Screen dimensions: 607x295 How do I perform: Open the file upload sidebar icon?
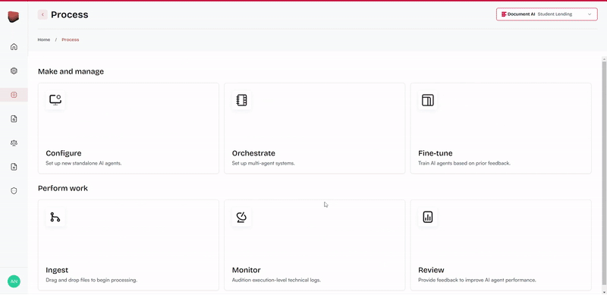click(x=14, y=167)
